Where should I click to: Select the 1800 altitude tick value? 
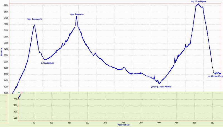pos(6,68)
